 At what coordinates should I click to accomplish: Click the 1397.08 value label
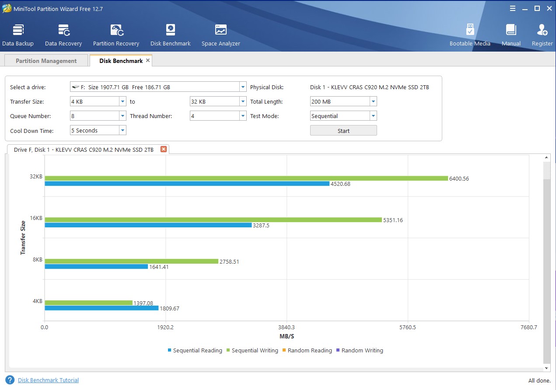143,303
